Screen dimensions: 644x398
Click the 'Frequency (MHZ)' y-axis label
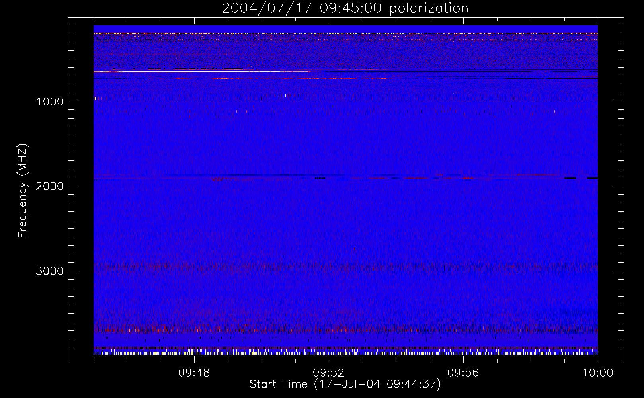pos(23,191)
